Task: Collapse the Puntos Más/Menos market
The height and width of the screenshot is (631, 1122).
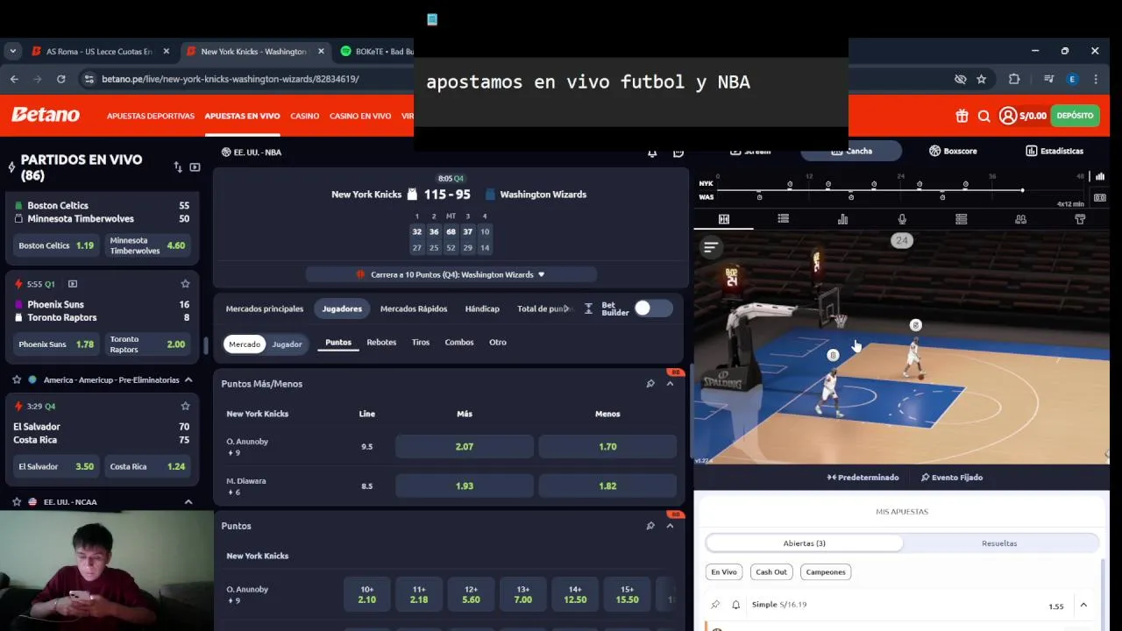Action: [x=670, y=384]
